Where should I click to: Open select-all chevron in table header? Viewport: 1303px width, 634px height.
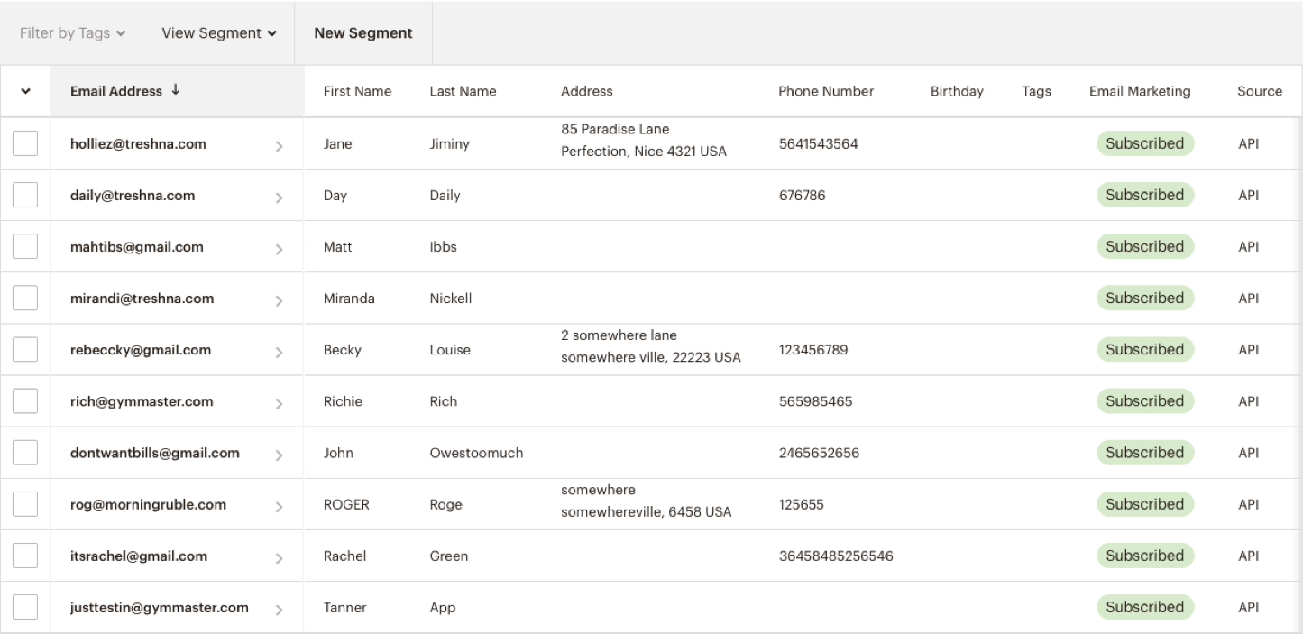click(24, 92)
